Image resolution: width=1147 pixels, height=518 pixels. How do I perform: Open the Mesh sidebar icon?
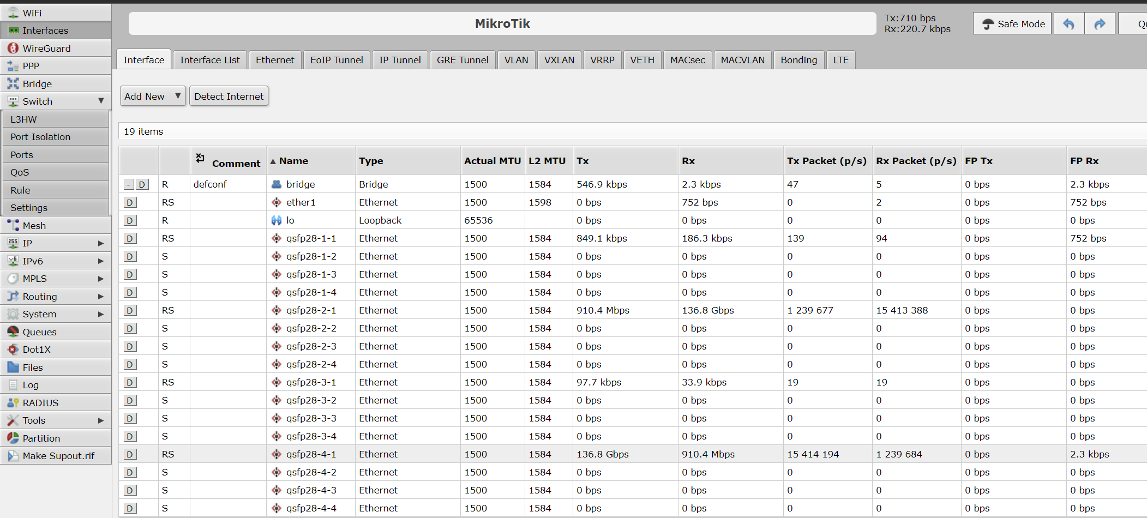(13, 225)
